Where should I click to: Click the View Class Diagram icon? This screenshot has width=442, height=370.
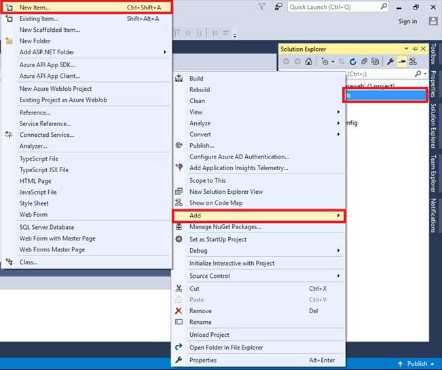[413, 62]
